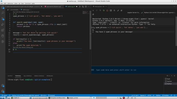Viewport: 177px width, 99px height.
Task: Select Python interpreter in the status bar
Action: click(25, 95)
